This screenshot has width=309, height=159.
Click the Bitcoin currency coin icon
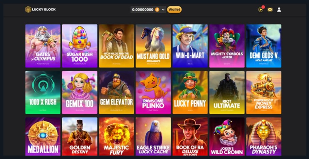pyautogui.click(x=157, y=9)
